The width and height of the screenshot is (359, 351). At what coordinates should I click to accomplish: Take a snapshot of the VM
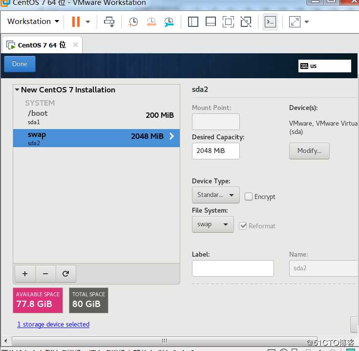coord(133,22)
